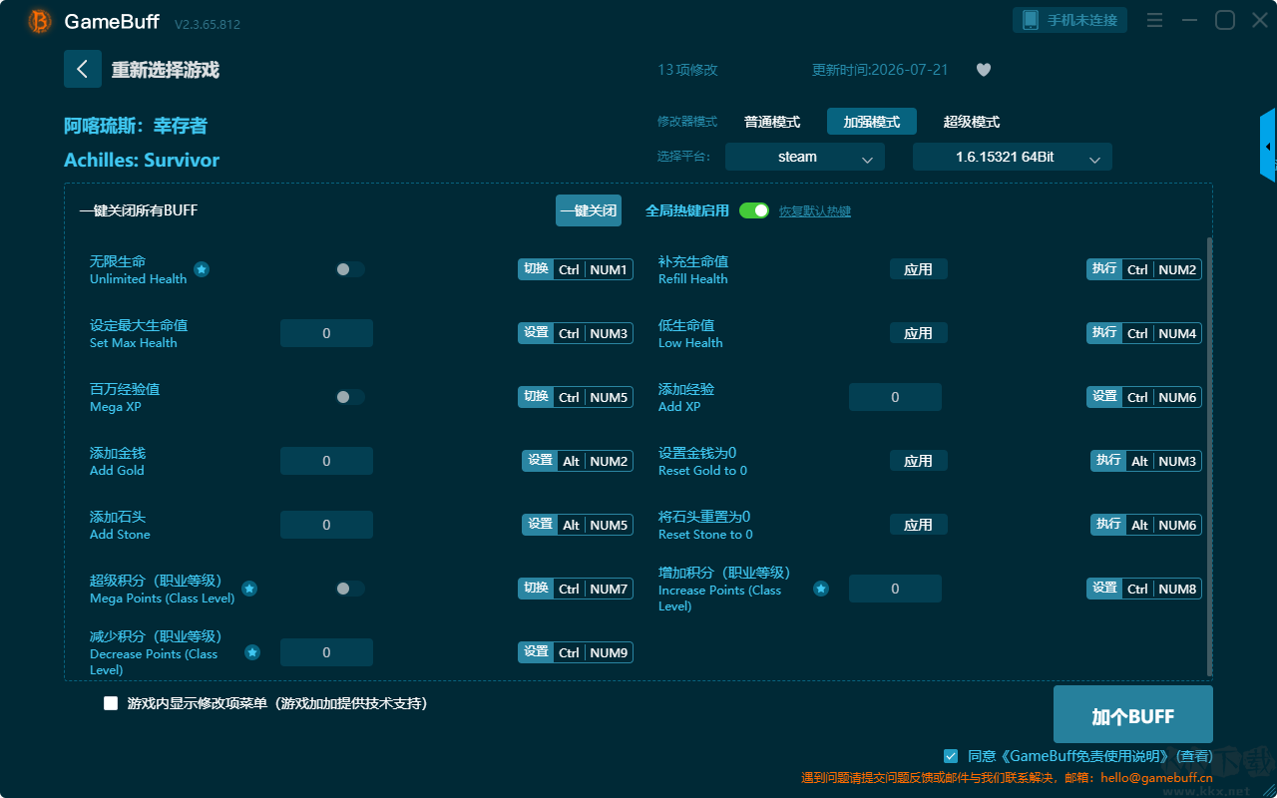
Task: Check the show in-game cheat menu checkbox
Action: pyautogui.click(x=111, y=703)
